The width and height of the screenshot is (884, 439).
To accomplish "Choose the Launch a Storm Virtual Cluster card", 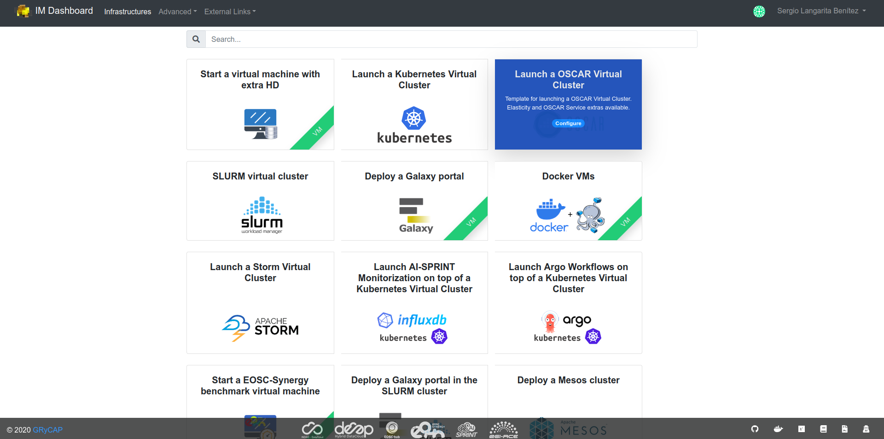I will (x=260, y=302).
